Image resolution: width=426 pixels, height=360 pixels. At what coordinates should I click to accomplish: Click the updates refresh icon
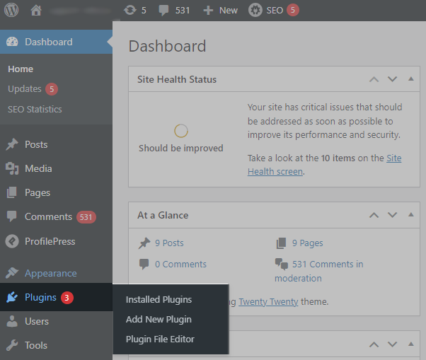[129, 11]
